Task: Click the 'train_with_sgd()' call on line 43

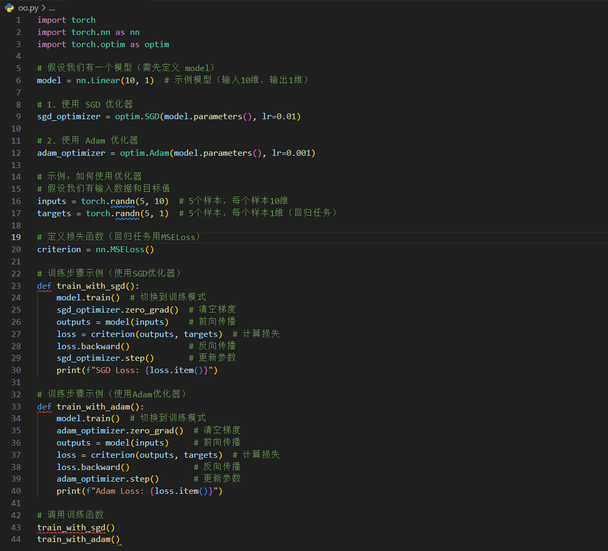Action: [x=76, y=528]
